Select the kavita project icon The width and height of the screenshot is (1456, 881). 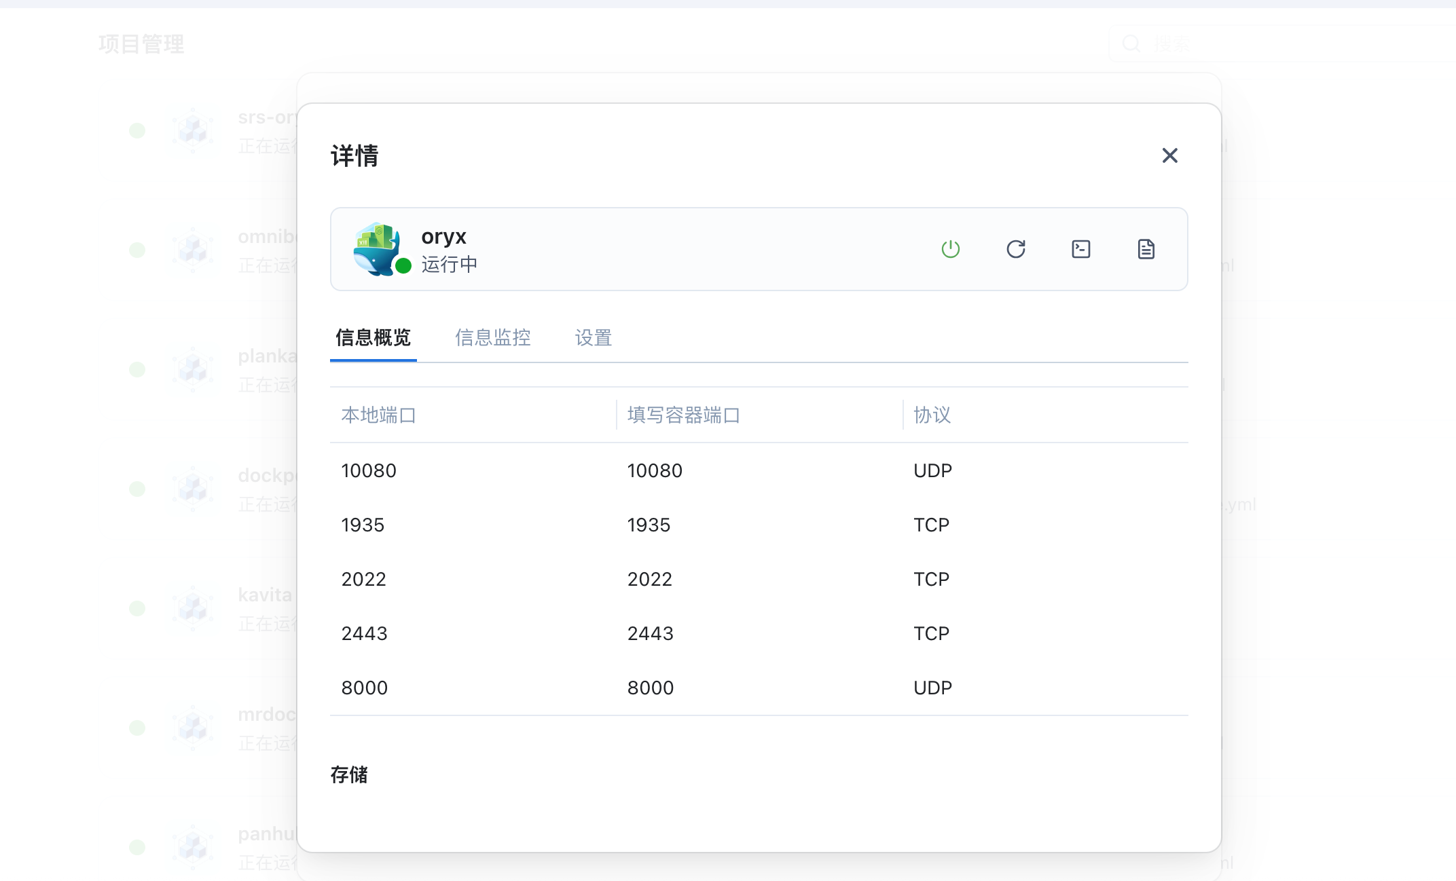click(193, 608)
